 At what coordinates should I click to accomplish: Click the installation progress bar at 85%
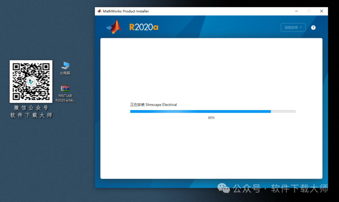click(x=213, y=111)
